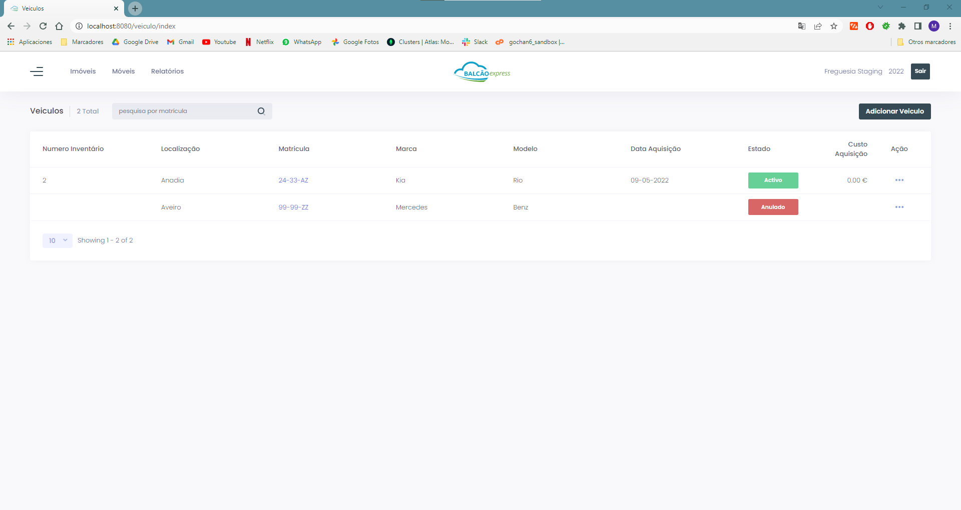Open actions menu for Mercedes row
Image resolution: width=961 pixels, height=510 pixels.
(899, 207)
